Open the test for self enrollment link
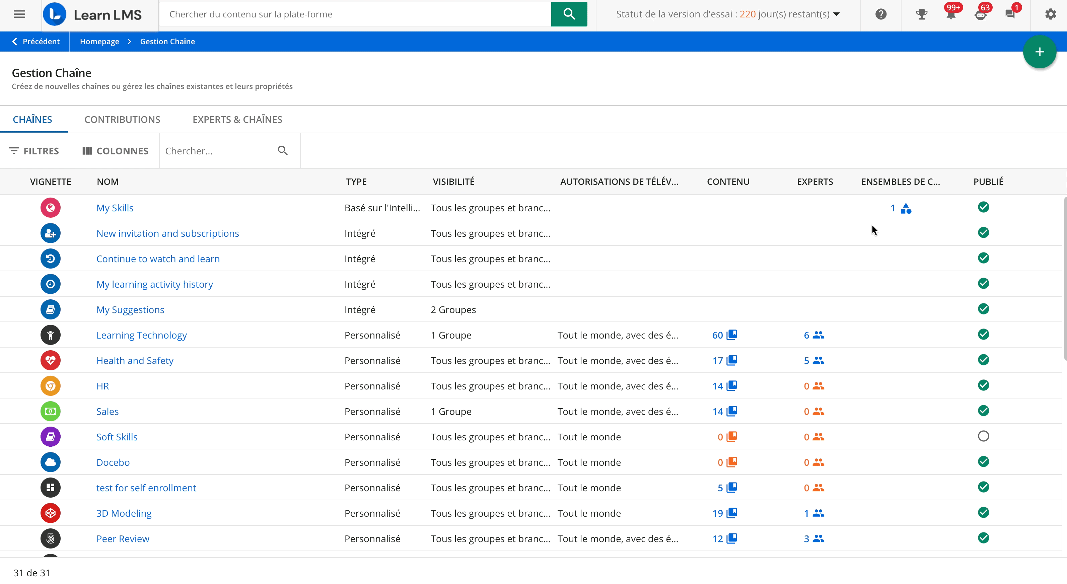 pyautogui.click(x=146, y=488)
